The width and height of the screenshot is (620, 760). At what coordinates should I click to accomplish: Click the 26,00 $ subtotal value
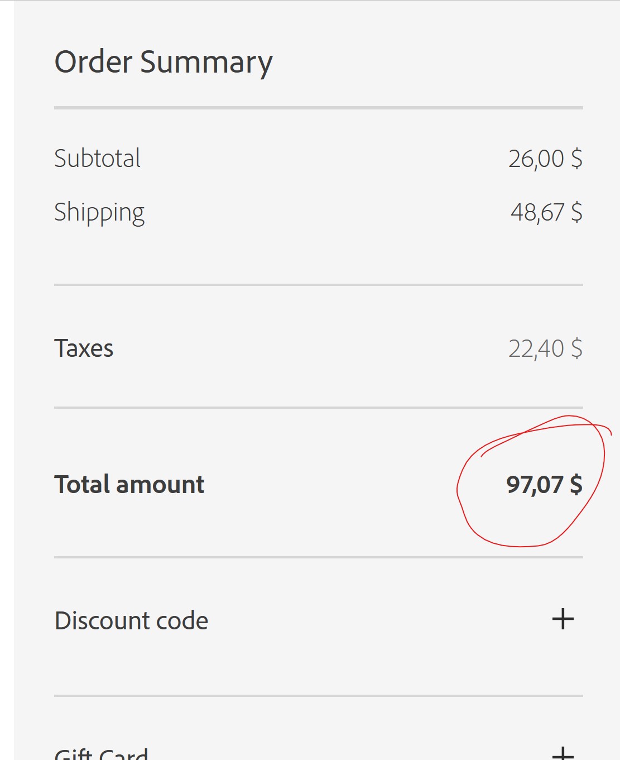click(x=545, y=159)
